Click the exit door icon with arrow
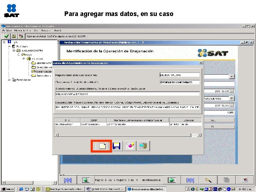The width and height of the screenshot is (256, 192). click(x=143, y=146)
